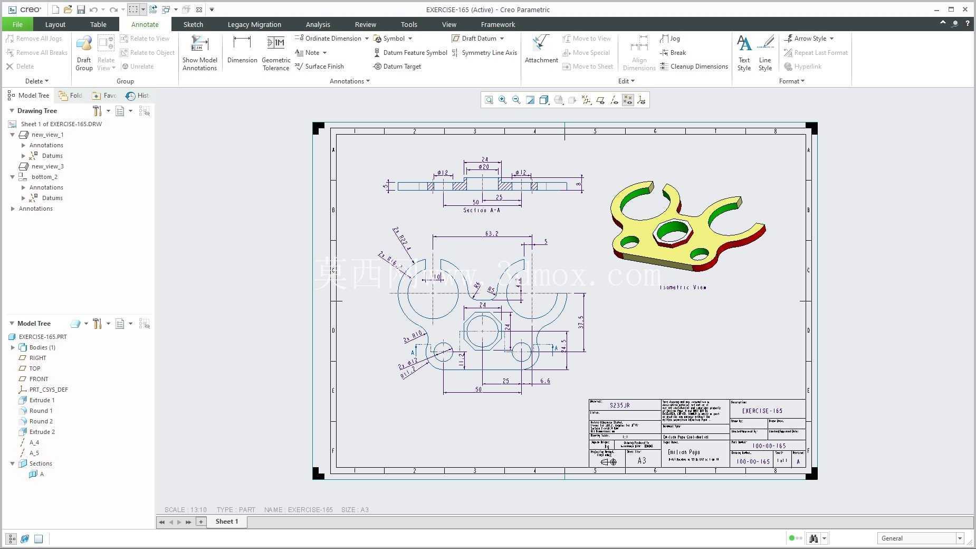Select section A in Model Tree

pos(36,474)
